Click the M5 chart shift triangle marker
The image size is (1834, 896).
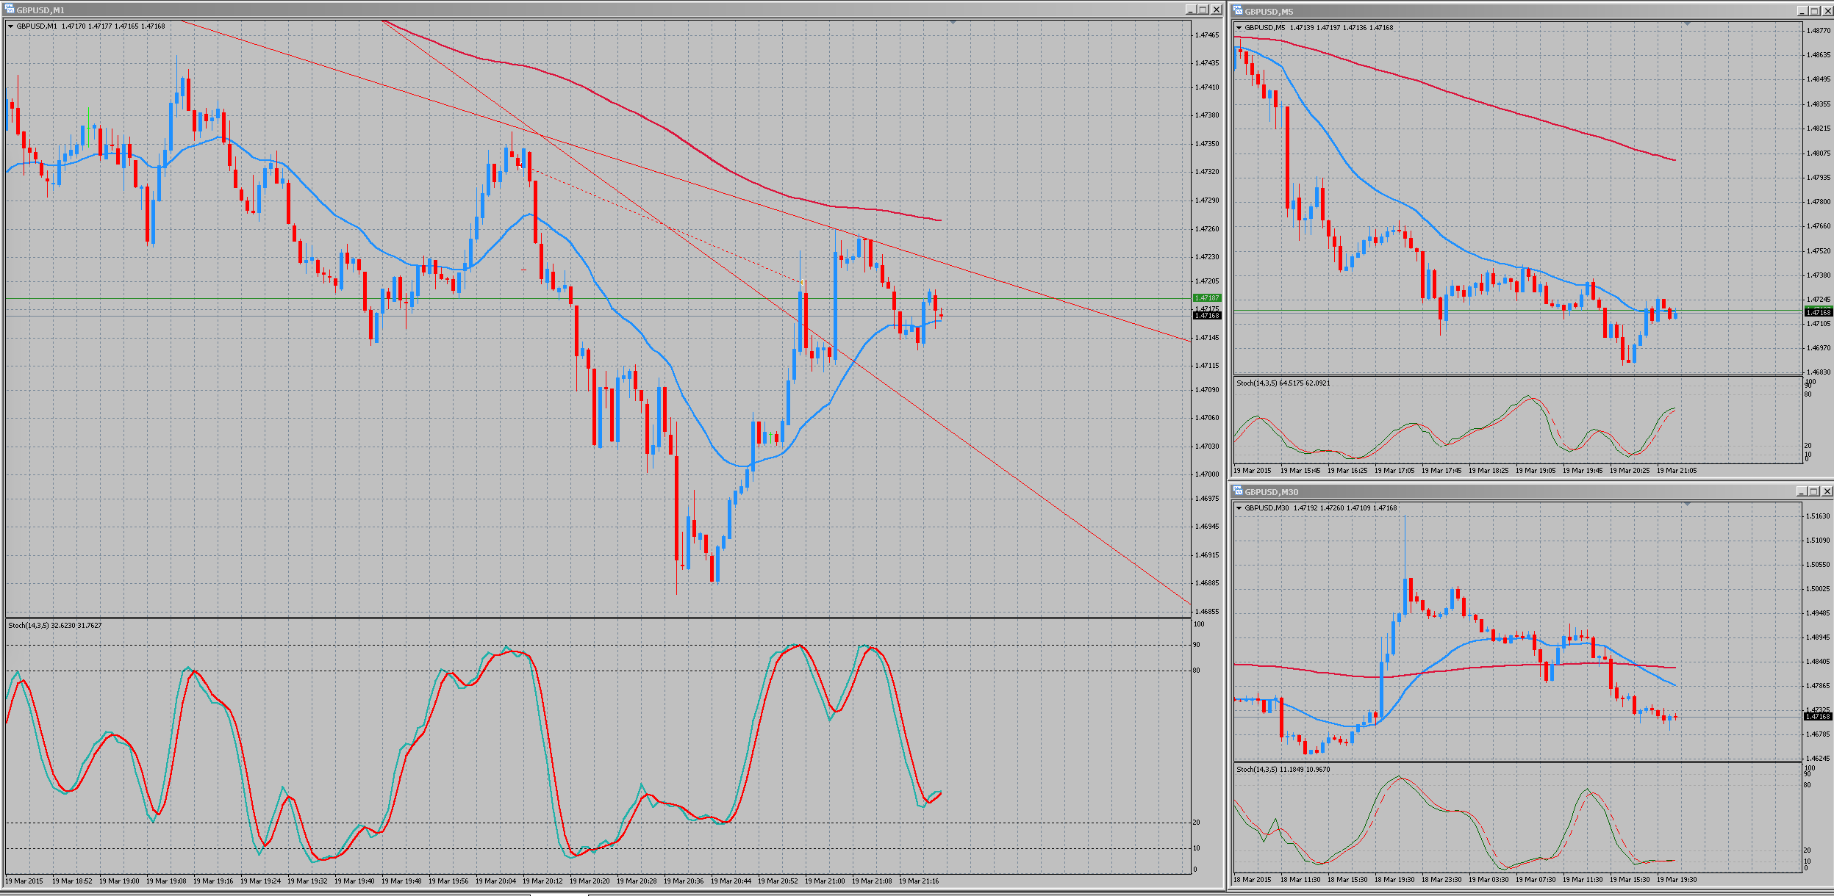click(x=1687, y=24)
